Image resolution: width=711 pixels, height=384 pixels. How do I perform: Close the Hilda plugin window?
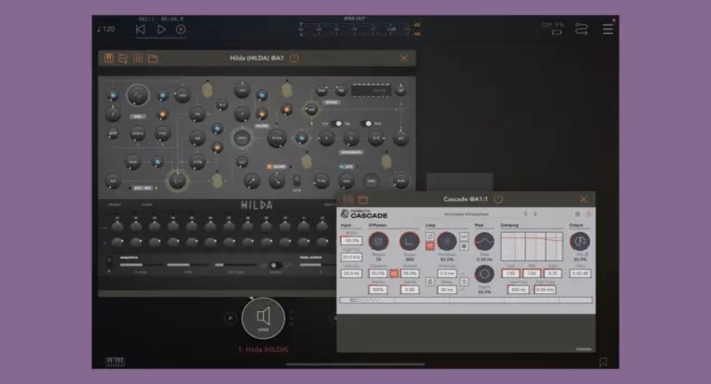(x=403, y=58)
